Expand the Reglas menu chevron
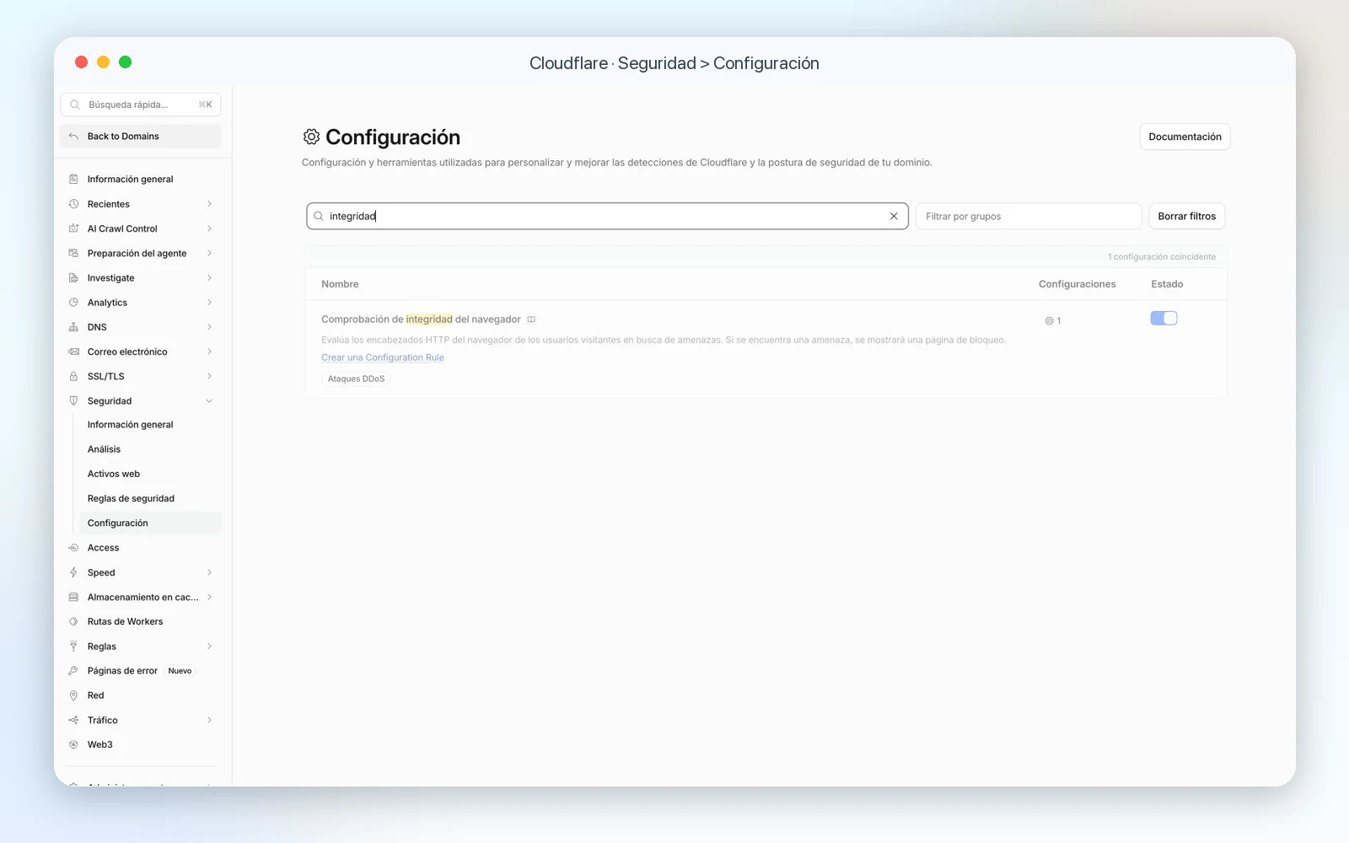 (x=209, y=647)
